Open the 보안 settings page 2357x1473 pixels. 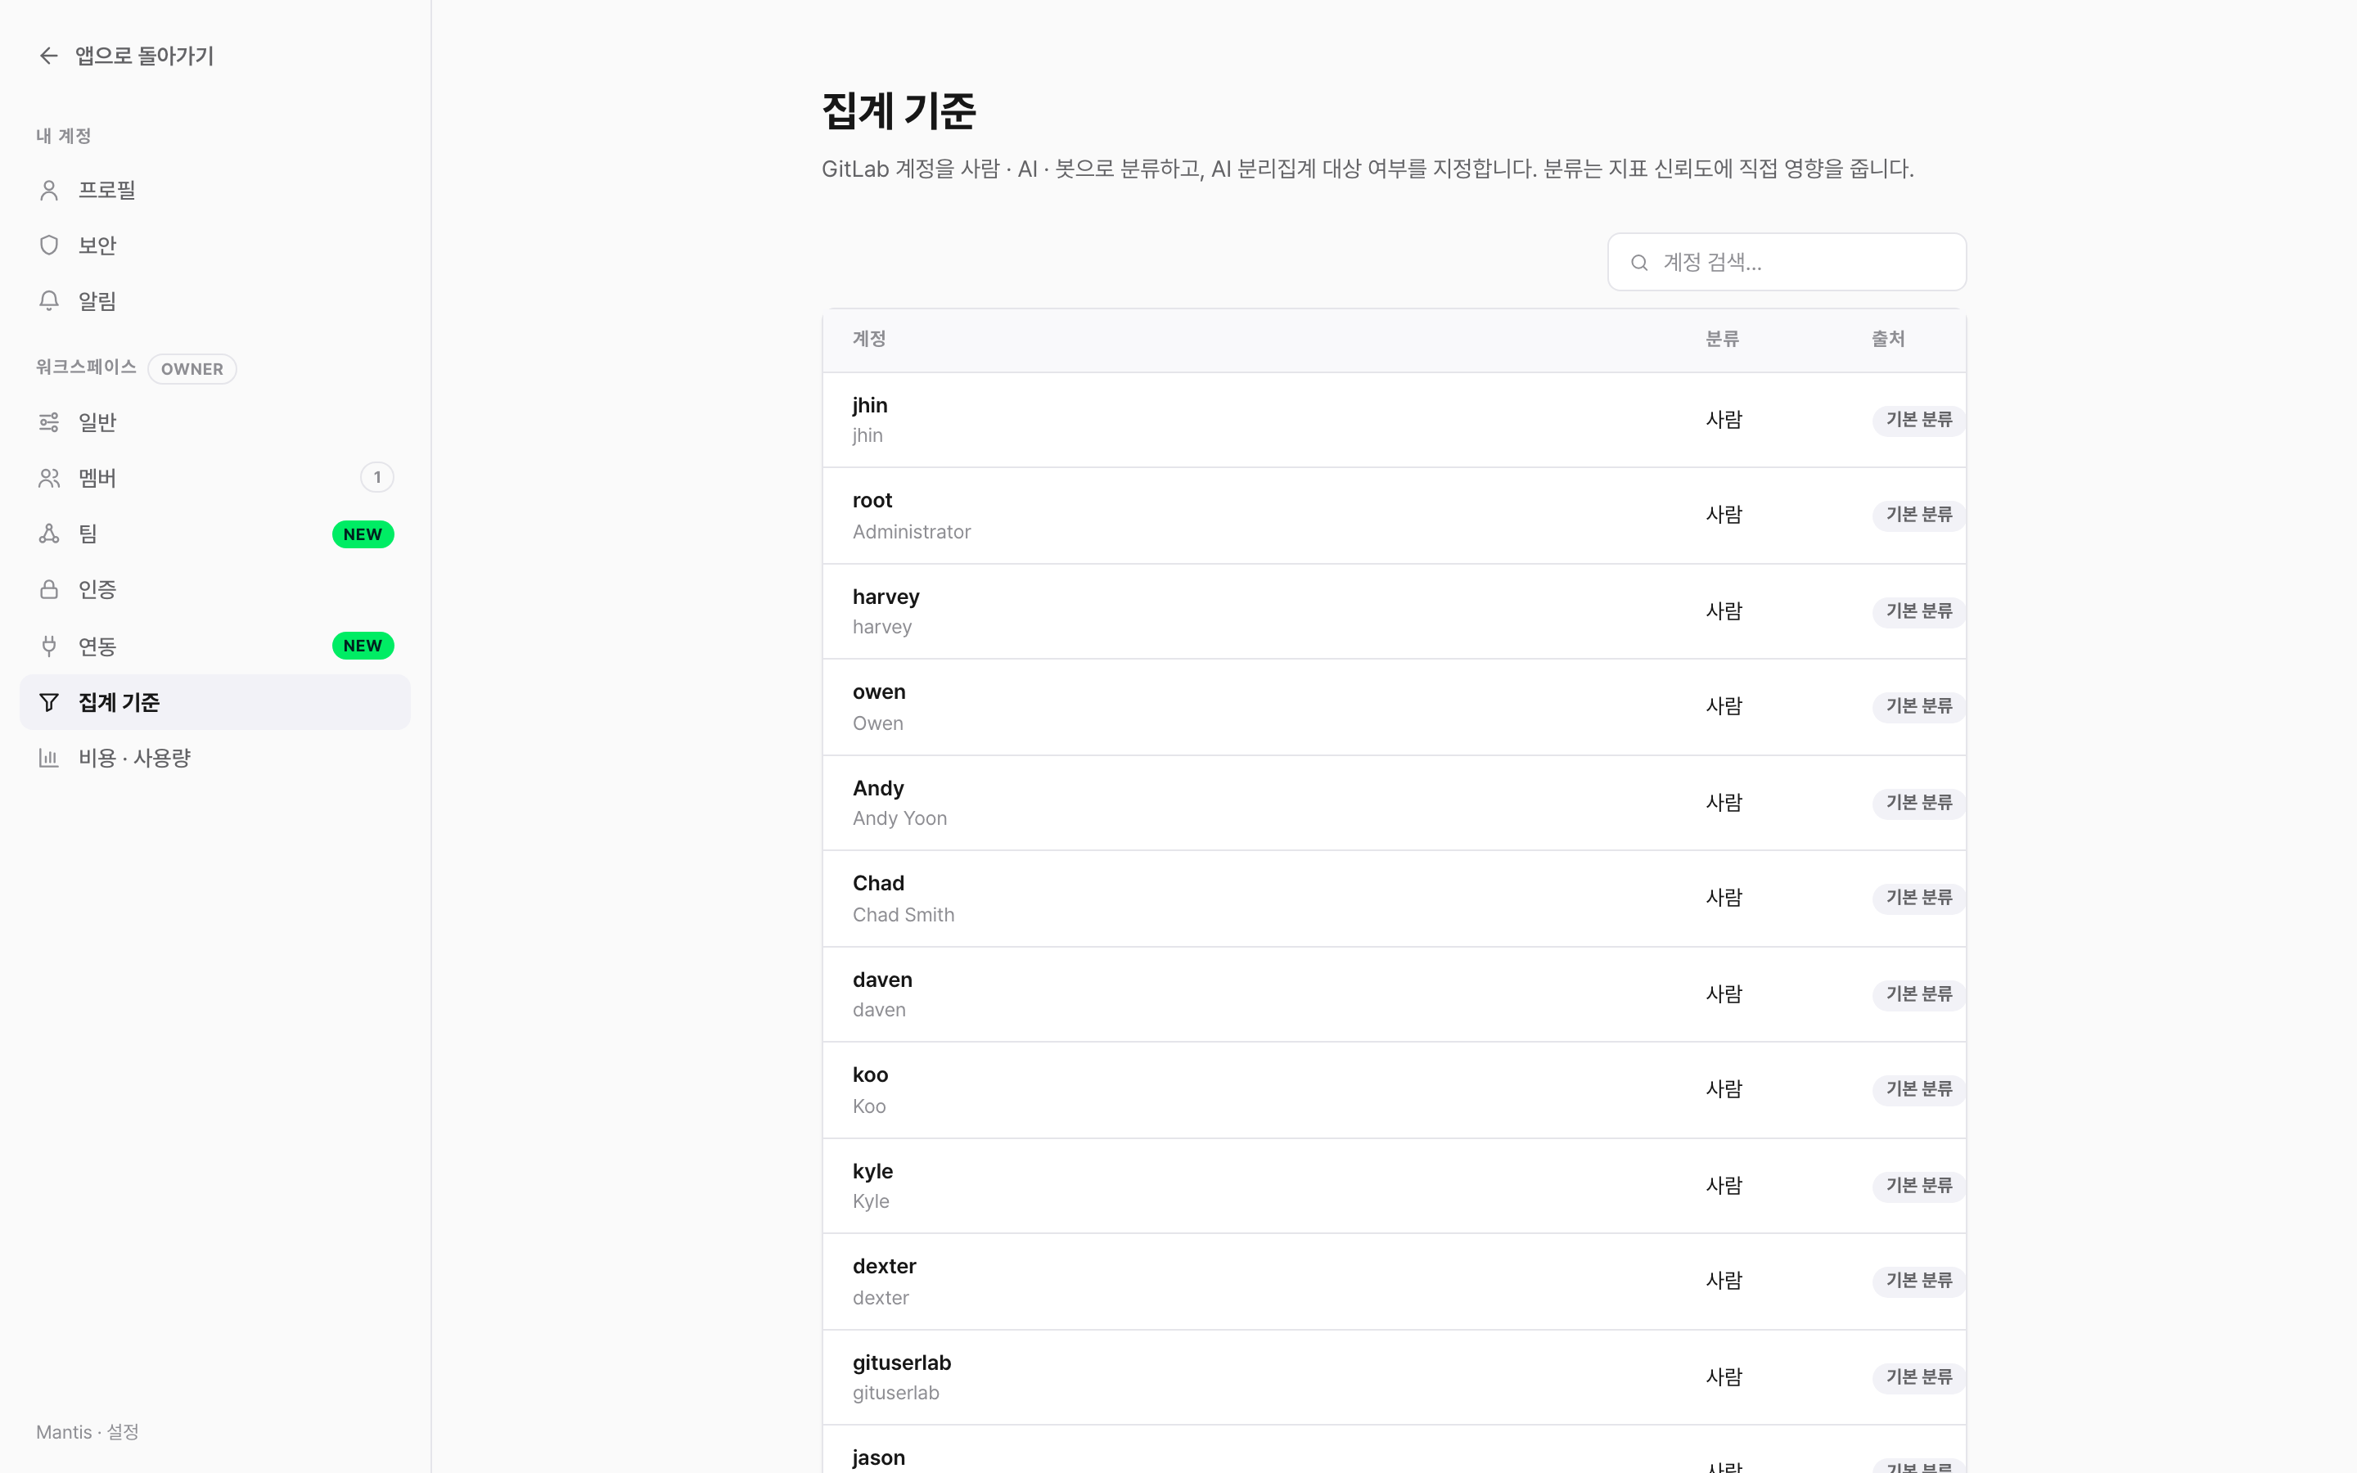click(215, 245)
